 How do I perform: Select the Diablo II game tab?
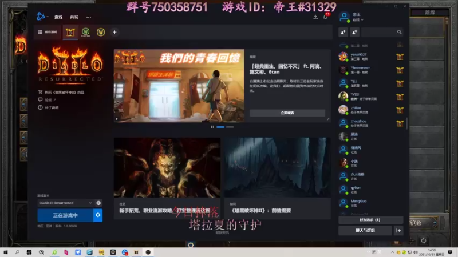point(70,32)
